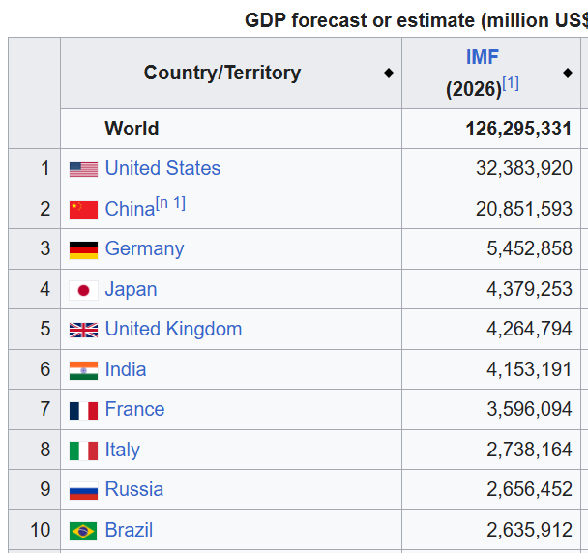Open the United Kingdom article link

(174, 329)
